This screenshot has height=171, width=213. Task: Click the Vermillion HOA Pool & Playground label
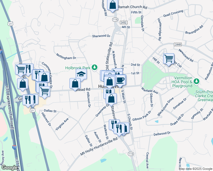click(182, 82)
